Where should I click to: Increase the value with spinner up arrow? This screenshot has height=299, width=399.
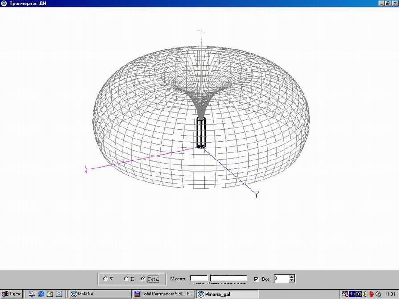click(292, 276)
